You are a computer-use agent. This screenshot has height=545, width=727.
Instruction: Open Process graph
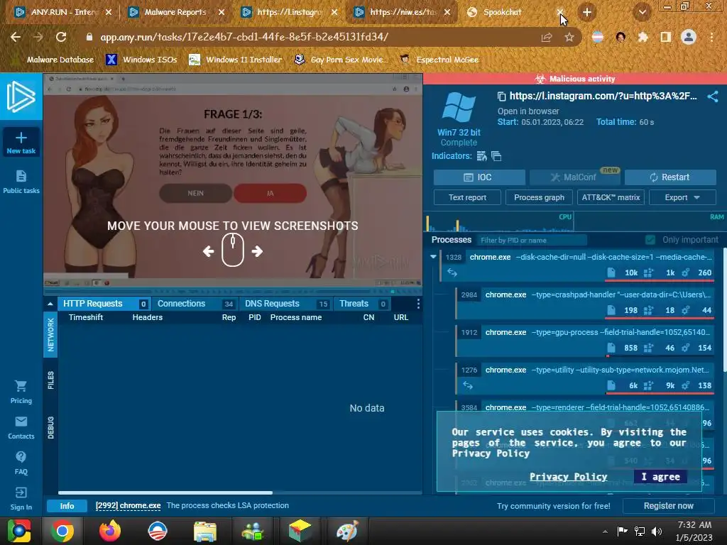click(x=540, y=197)
